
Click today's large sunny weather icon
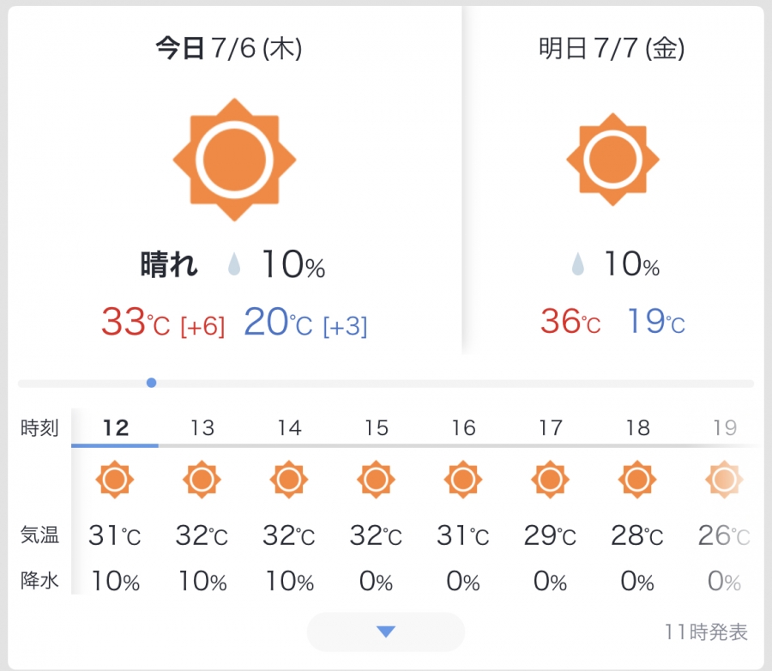click(234, 160)
